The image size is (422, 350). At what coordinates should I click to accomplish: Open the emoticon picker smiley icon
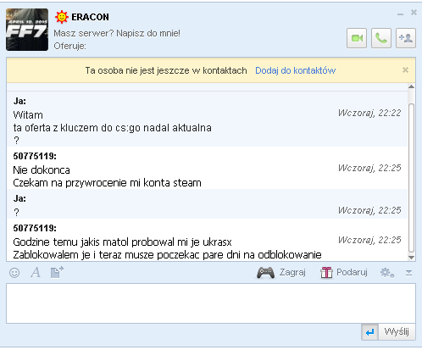point(14,273)
